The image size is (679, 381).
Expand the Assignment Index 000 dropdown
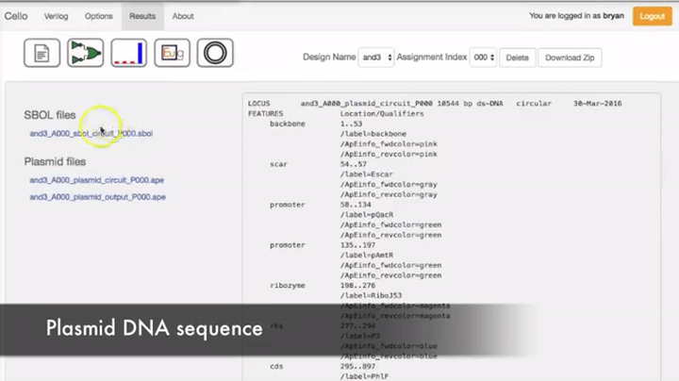pyautogui.click(x=483, y=58)
